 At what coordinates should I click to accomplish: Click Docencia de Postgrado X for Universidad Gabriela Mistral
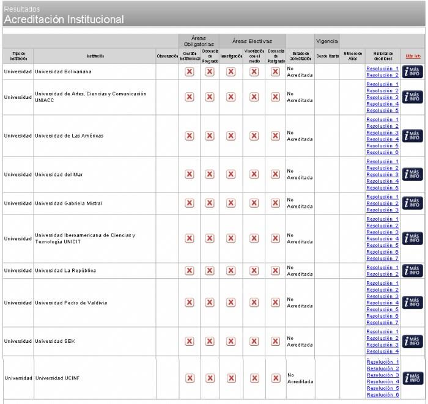275,204
